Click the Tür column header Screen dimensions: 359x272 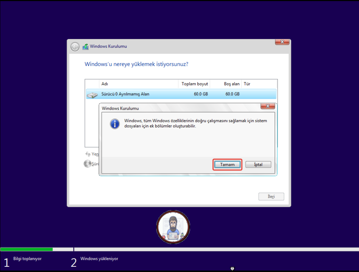pos(259,84)
